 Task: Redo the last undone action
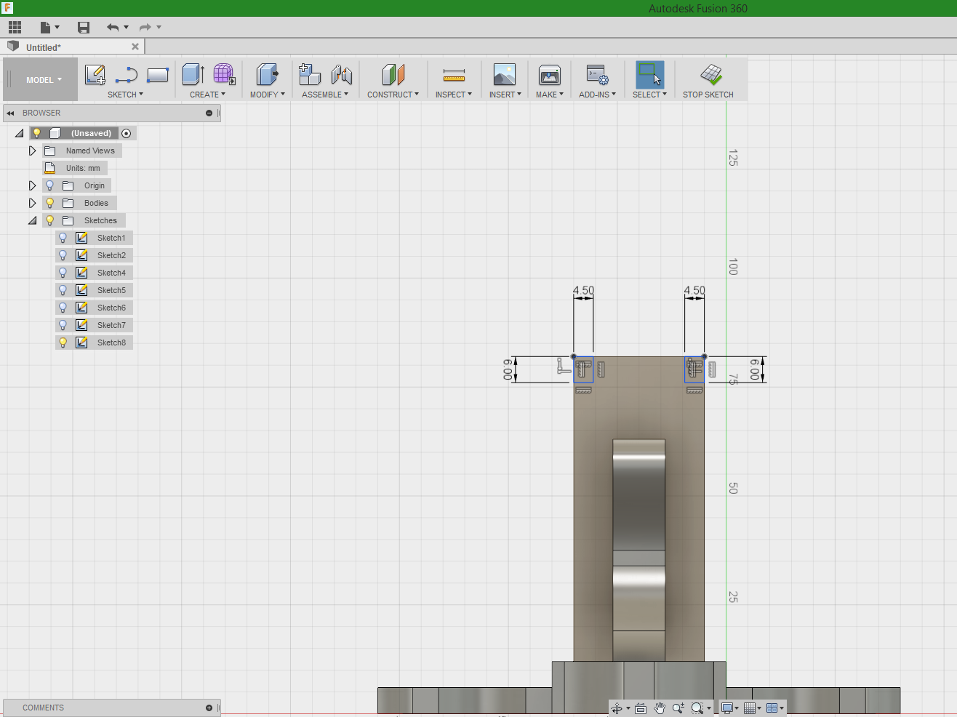145,27
